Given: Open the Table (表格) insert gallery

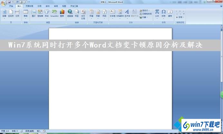Looking at the screenshot, I should point(25,14).
